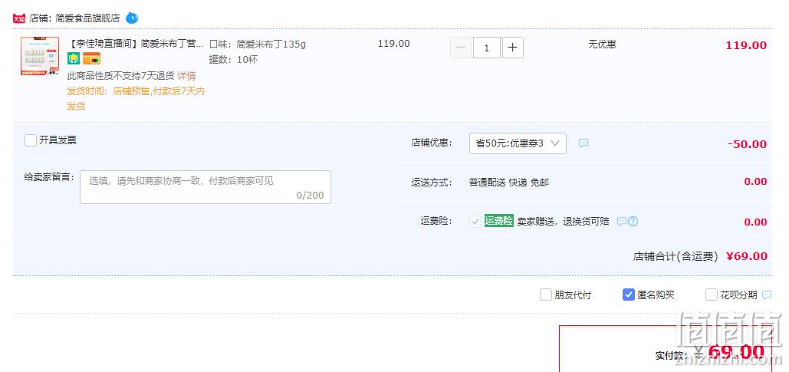Enable the 花呗分期 checkbox
The width and height of the screenshot is (789, 372).
click(x=711, y=295)
